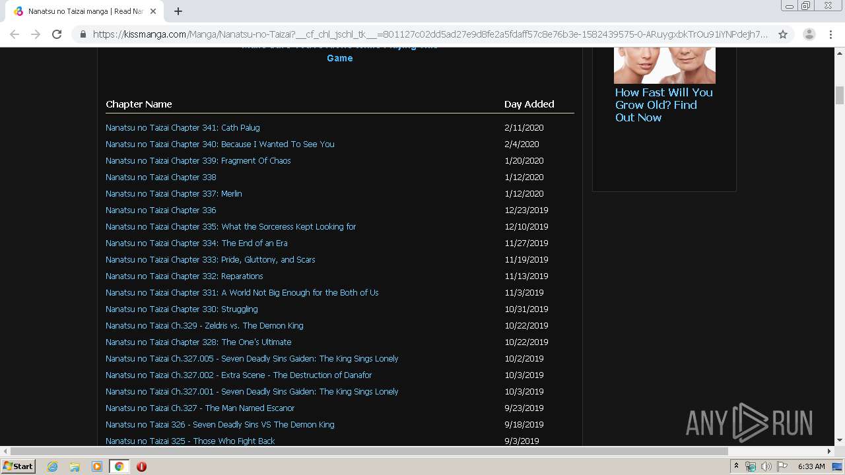Open Chapter 337: Merlin
The width and height of the screenshot is (845, 475).
(x=174, y=194)
